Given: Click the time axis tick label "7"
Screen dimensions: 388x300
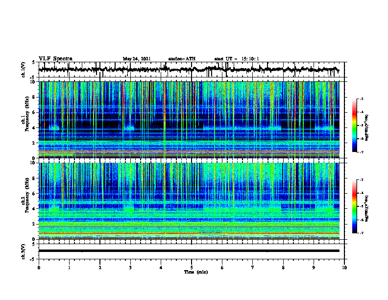Looking at the screenshot, I should click(253, 268).
